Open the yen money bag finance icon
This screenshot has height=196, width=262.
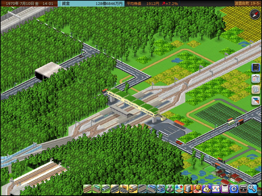click(x=207, y=189)
